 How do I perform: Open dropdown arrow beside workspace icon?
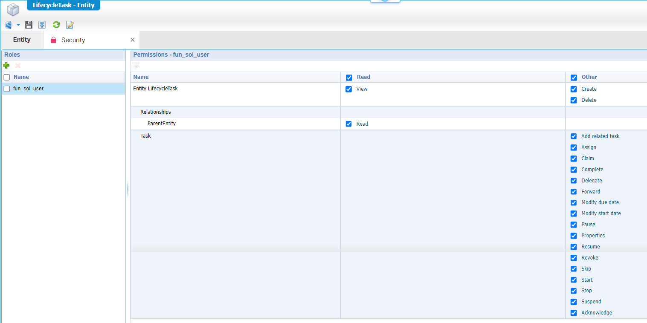(18, 25)
